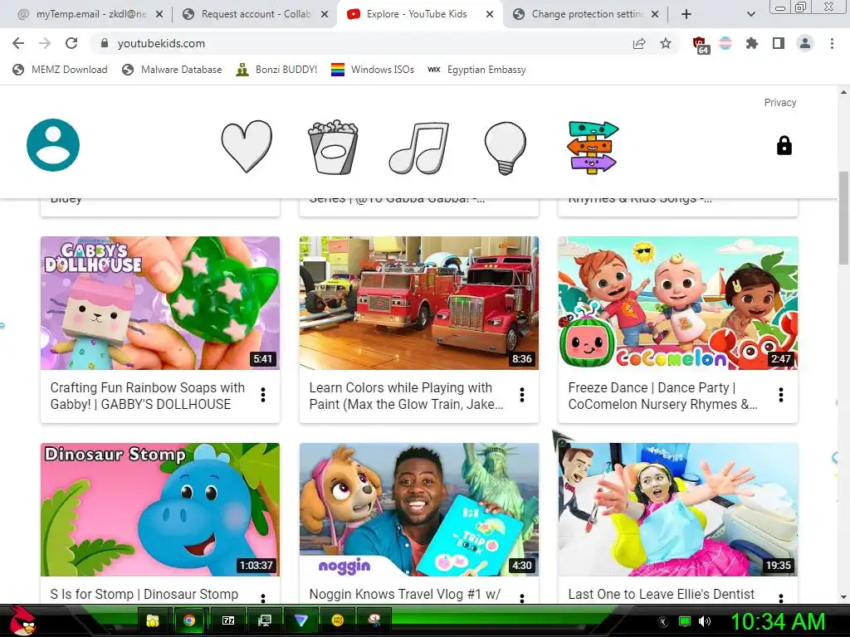This screenshot has width=850, height=637.
Task: Open the Privacy link
Action: click(780, 102)
